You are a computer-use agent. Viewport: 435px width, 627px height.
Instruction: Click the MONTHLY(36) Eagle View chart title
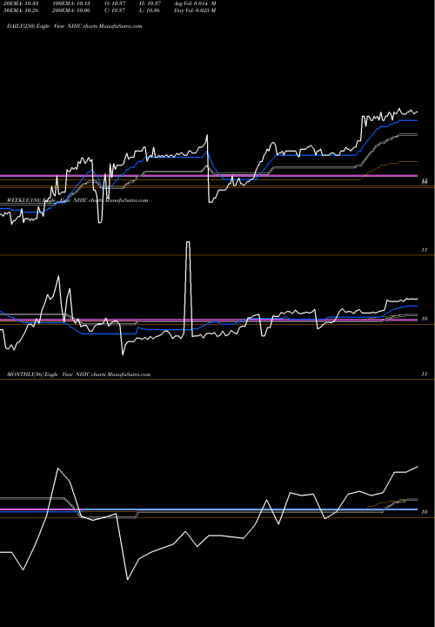pyautogui.click(x=78, y=374)
